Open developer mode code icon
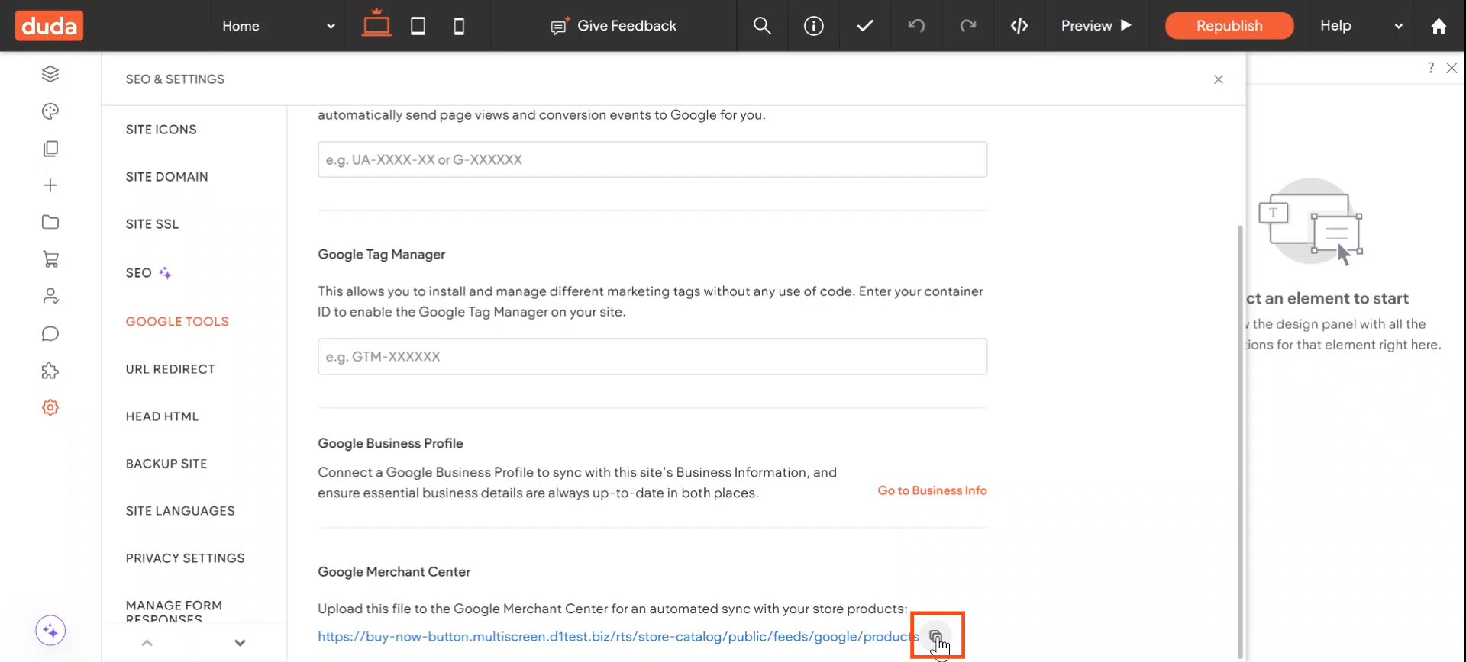This screenshot has width=1466, height=662. click(x=1019, y=26)
